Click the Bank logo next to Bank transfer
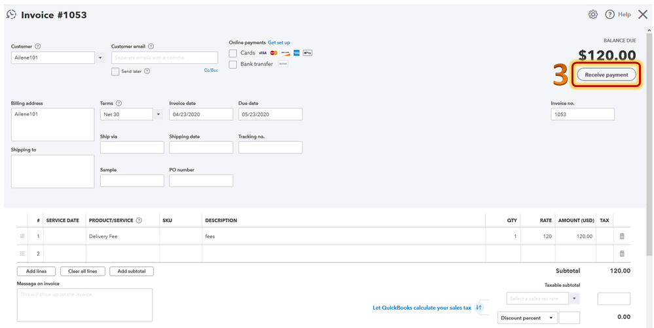 (x=283, y=64)
